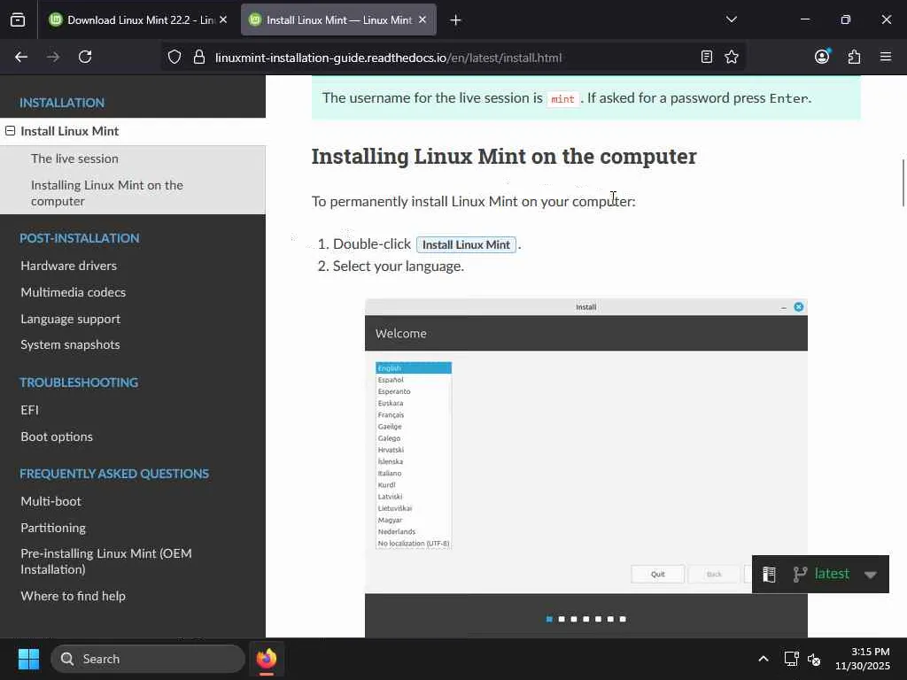Open Language support page

(71, 319)
